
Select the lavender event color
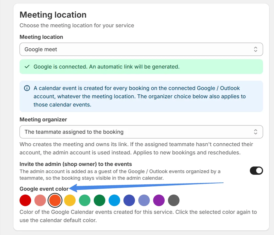tap(144, 200)
